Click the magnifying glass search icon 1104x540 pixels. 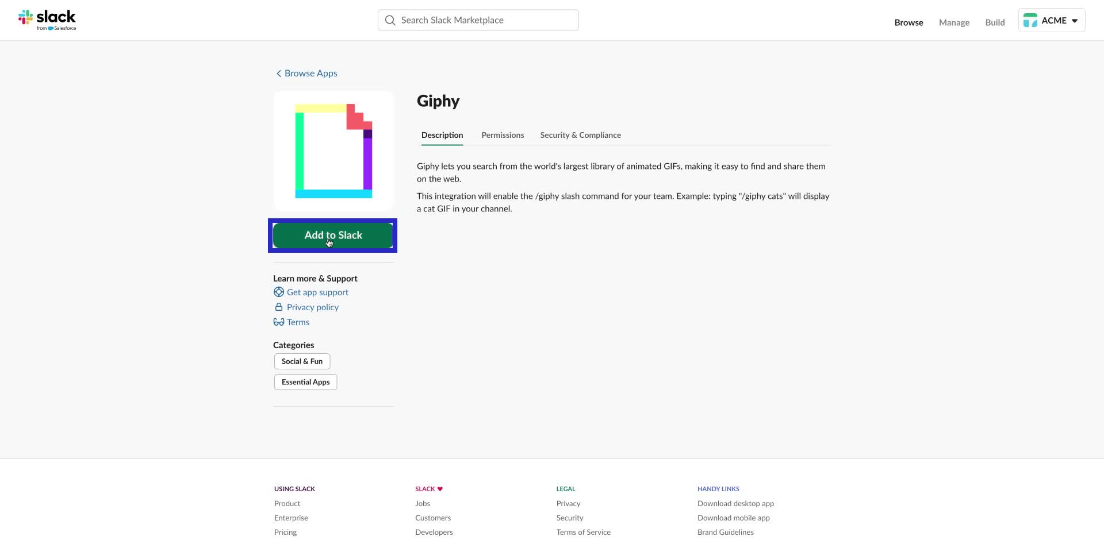click(390, 20)
